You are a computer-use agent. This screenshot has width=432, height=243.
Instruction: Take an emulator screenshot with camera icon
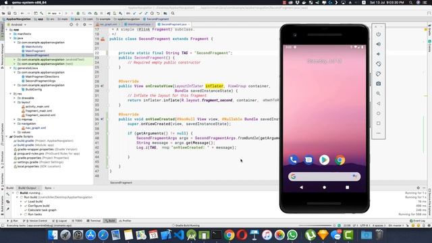click(378, 84)
